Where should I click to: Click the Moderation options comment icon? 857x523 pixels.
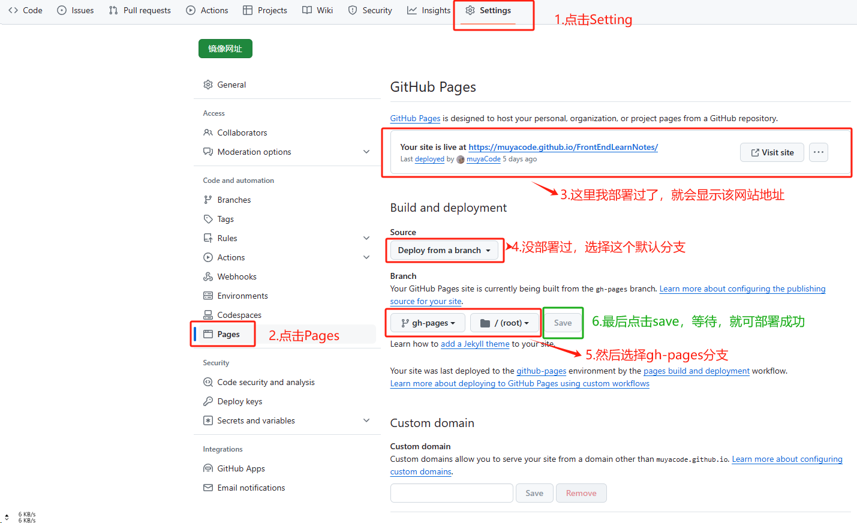(208, 152)
